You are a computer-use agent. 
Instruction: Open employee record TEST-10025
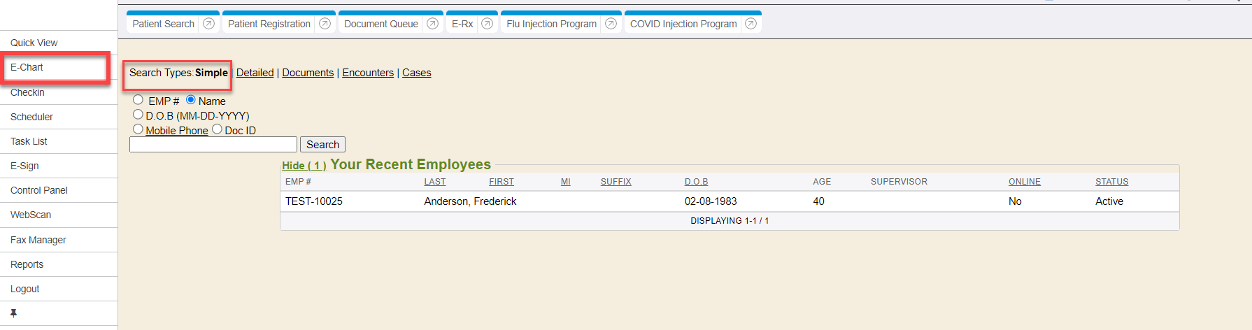click(x=314, y=201)
